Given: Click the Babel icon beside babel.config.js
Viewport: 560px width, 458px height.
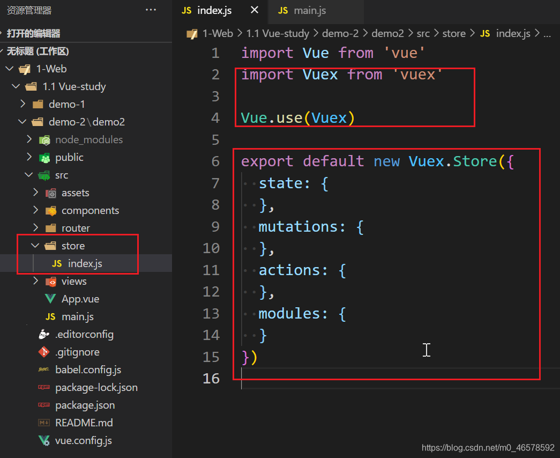Looking at the screenshot, I should (x=44, y=370).
